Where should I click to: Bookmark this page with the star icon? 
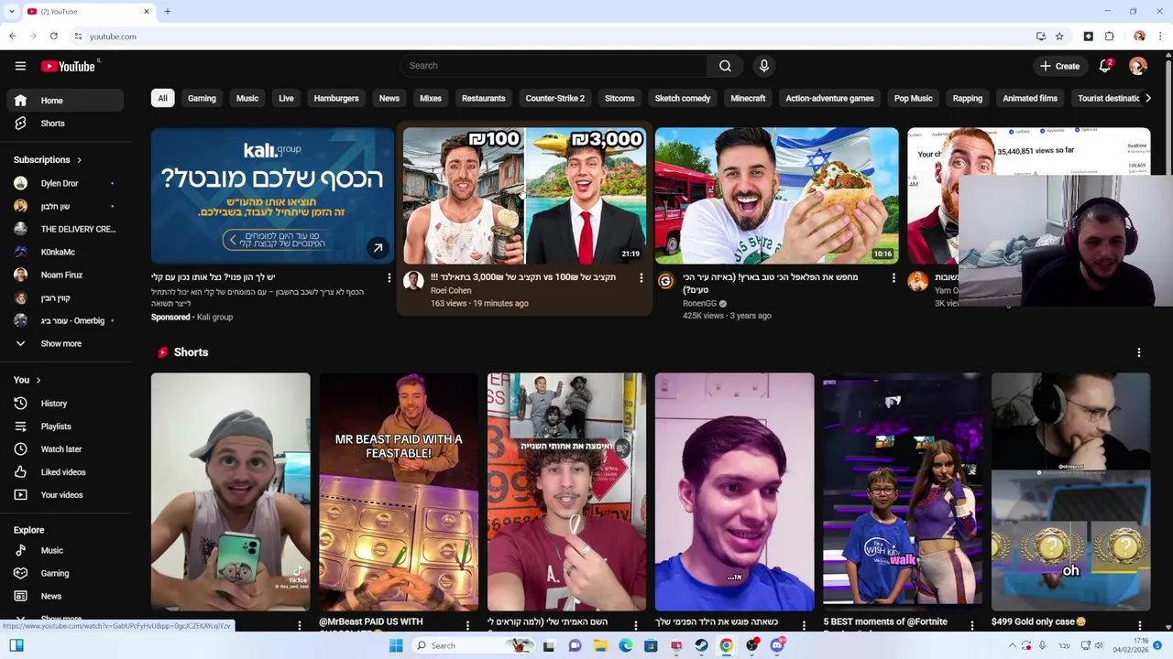point(1059,37)
